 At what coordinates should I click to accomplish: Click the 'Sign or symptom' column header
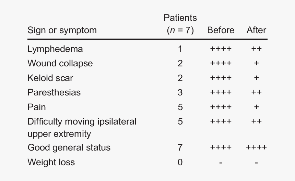(62, 30)
